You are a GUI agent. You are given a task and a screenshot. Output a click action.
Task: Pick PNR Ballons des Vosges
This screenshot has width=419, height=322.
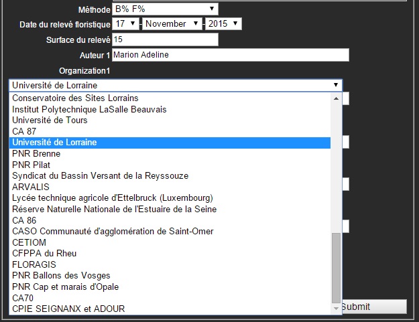point(61,276)
